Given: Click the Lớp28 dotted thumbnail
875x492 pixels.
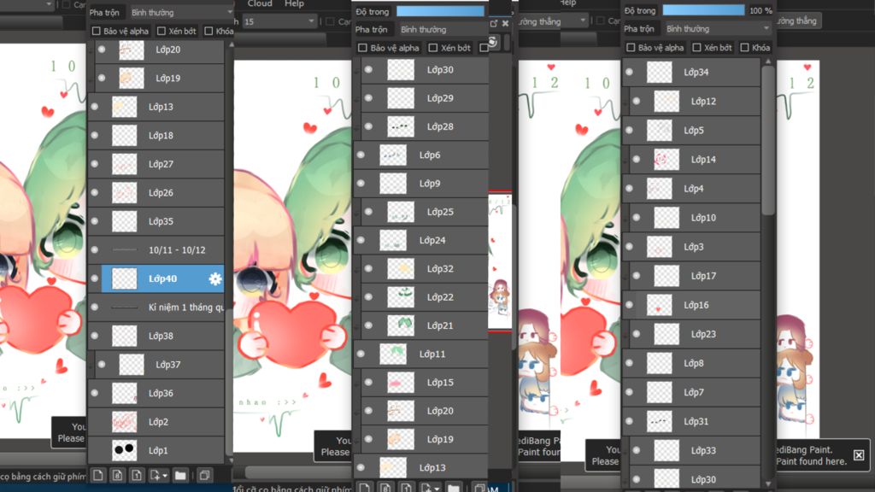Looking at the screenshot, I should pos(401,126).
